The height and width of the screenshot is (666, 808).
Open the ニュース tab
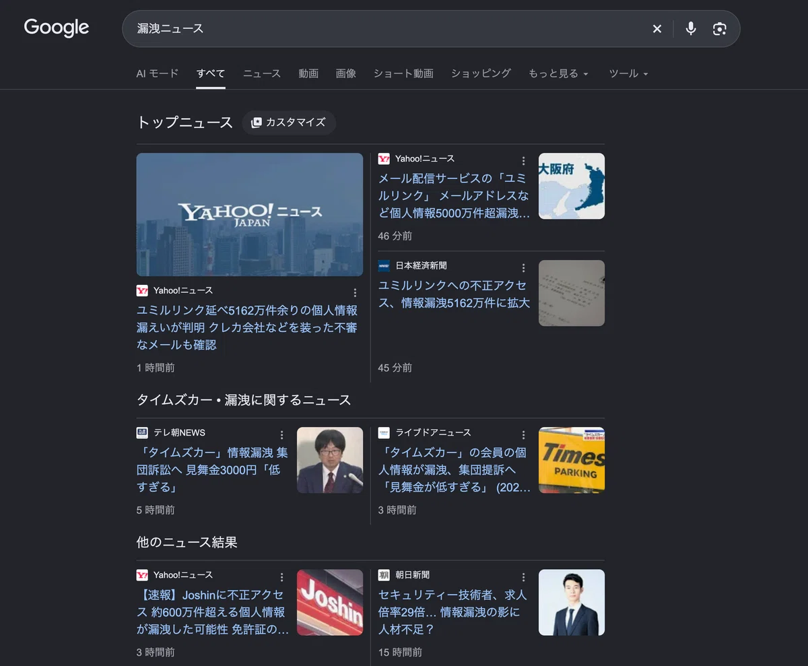click(262, 73)
